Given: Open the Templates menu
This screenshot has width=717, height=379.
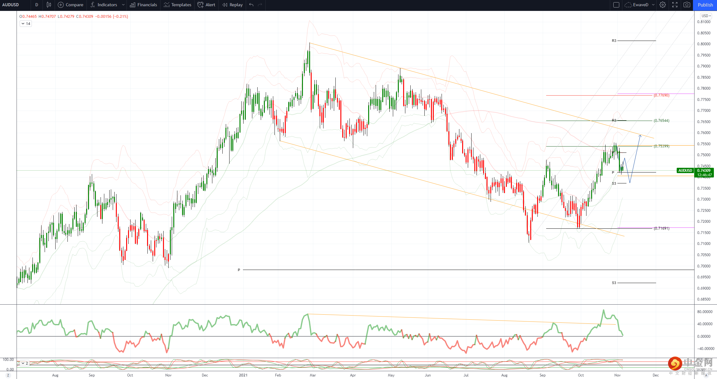Looking at the screenshot, I should pos(177,5).
